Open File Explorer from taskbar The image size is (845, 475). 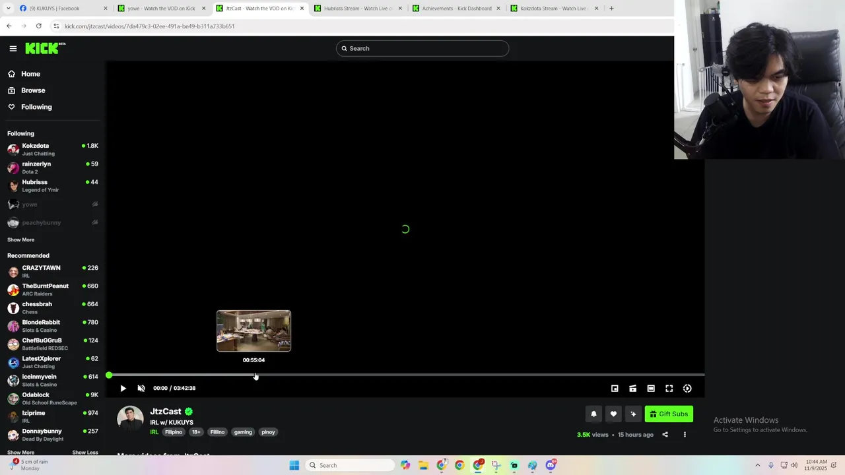423,465
